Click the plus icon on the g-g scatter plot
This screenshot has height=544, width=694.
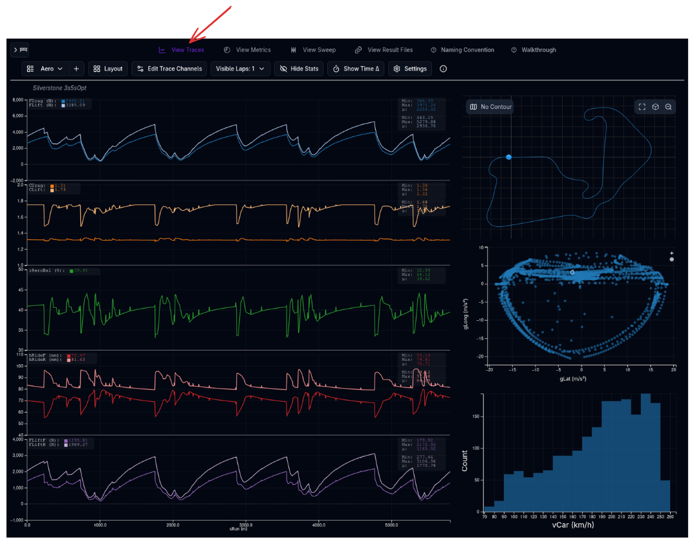click(671, 254)
